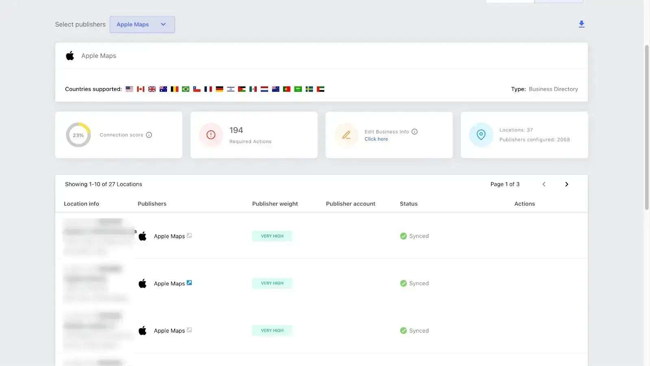Click the United Kingdom flag icon
650x366 pixels.
pos(152,89)
